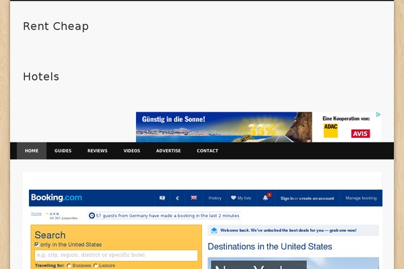Viewport: 404px width, 269px height.
Task: Select the Leisure travel radio button
Action: coord(96,266)
